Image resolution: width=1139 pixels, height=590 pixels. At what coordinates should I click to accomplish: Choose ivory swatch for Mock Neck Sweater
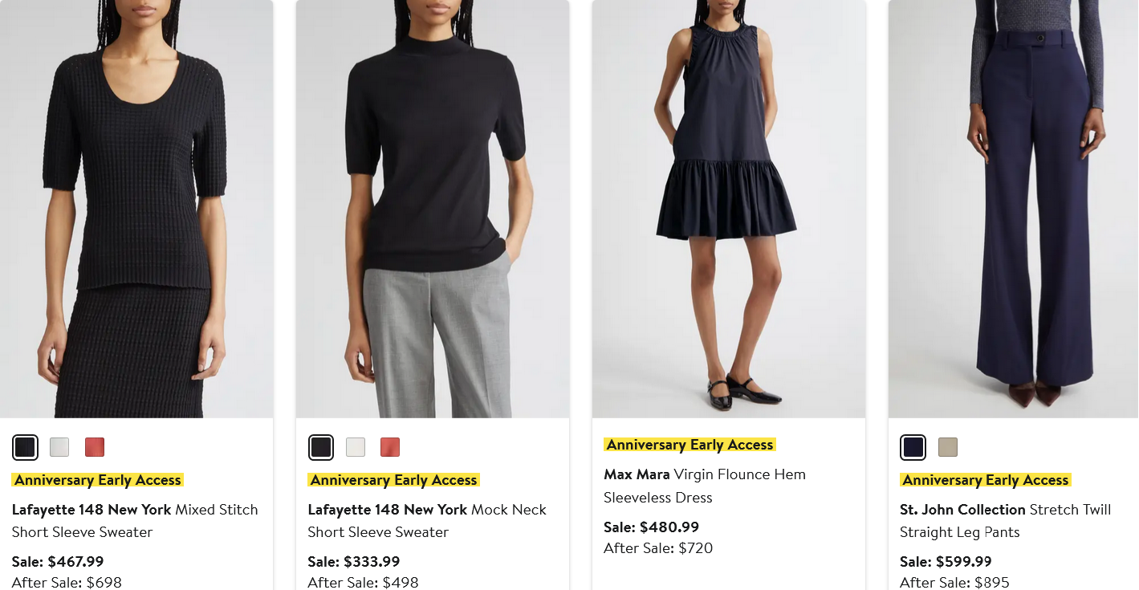[x=356, y=447]
